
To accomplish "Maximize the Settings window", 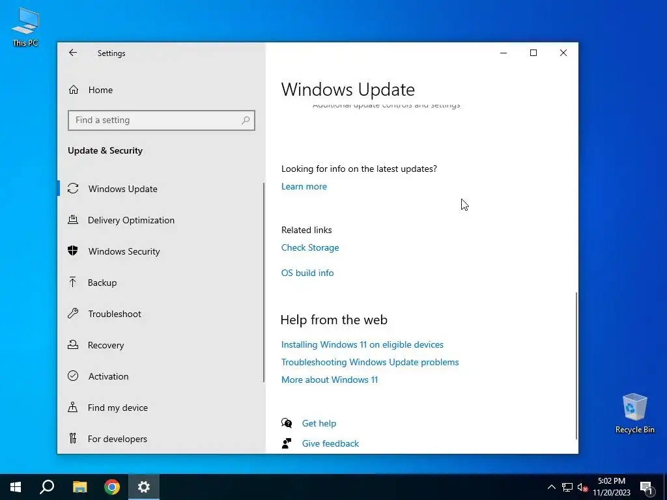I will [533, 53].
